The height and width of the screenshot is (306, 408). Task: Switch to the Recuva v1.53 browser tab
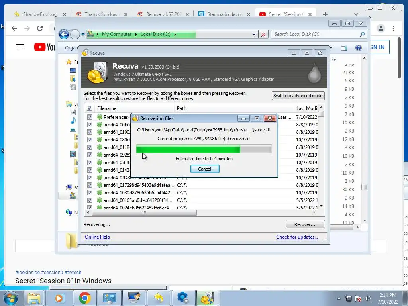coord(163,14)
